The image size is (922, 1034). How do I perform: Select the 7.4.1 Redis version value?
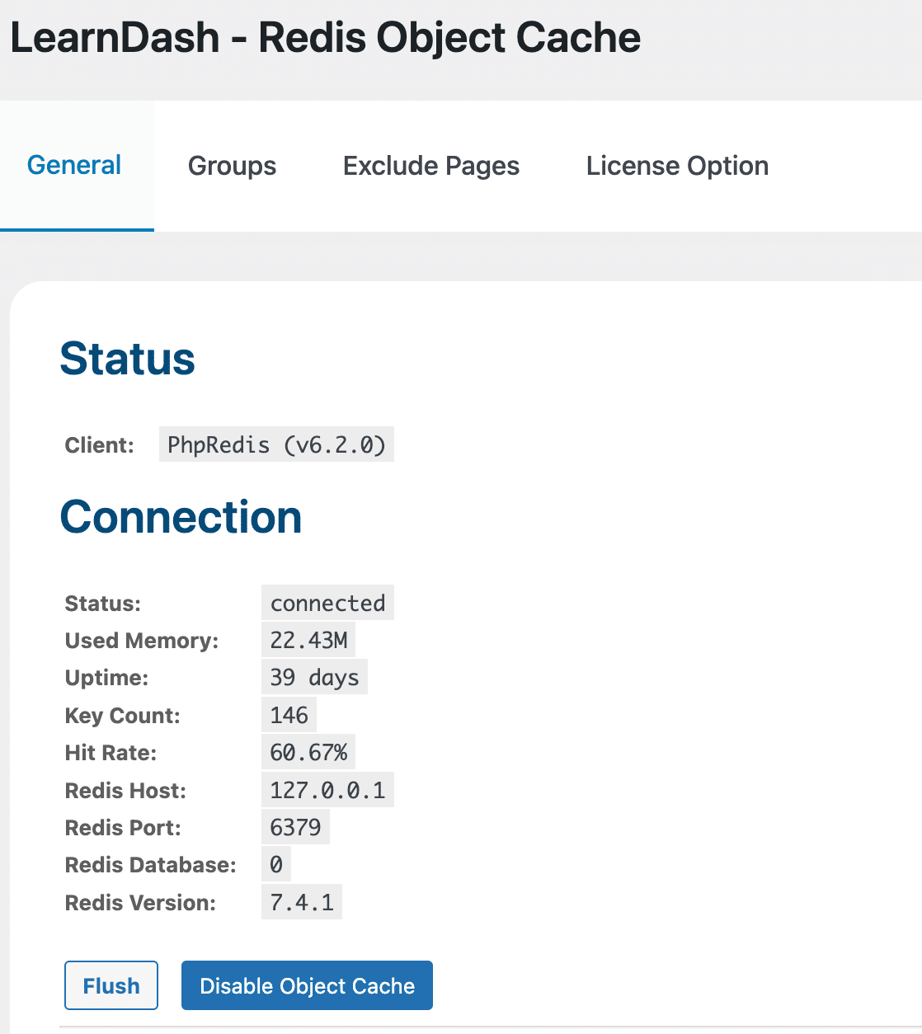pos(302,902)
